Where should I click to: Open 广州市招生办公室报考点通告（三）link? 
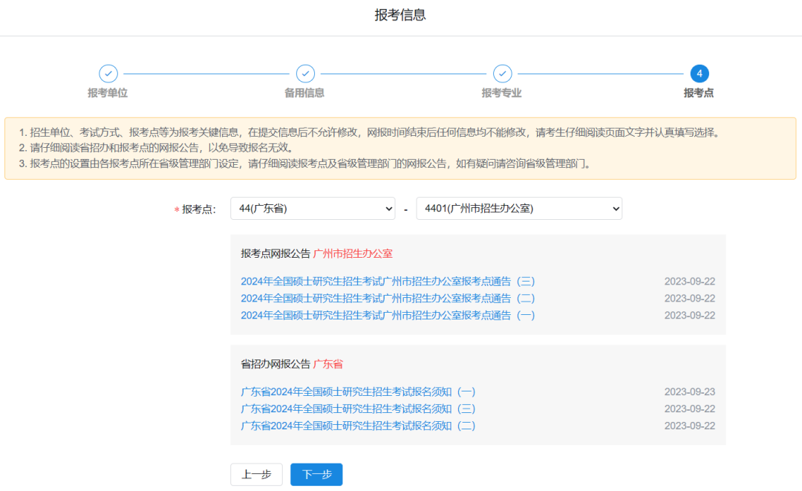coord(388,282)
